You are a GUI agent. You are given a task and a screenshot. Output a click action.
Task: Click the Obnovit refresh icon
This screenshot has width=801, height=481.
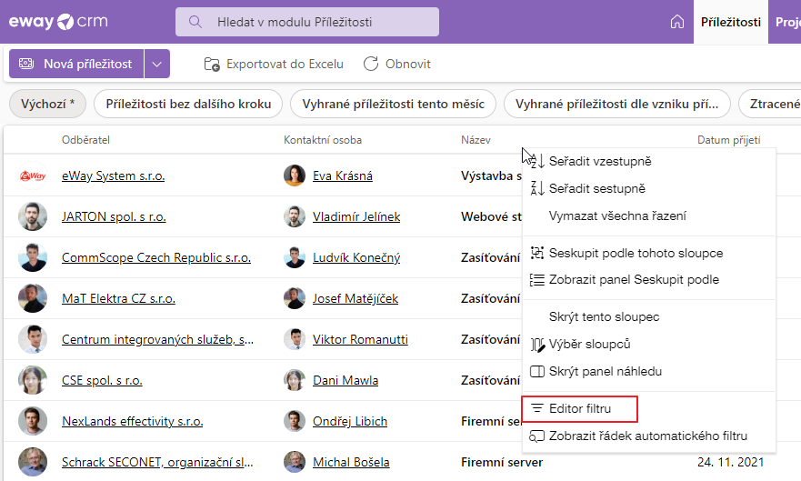coord(371,64)
